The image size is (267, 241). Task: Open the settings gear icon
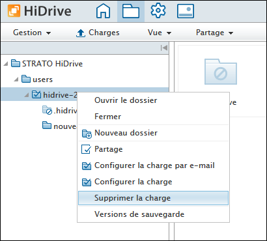click(158, 10)
